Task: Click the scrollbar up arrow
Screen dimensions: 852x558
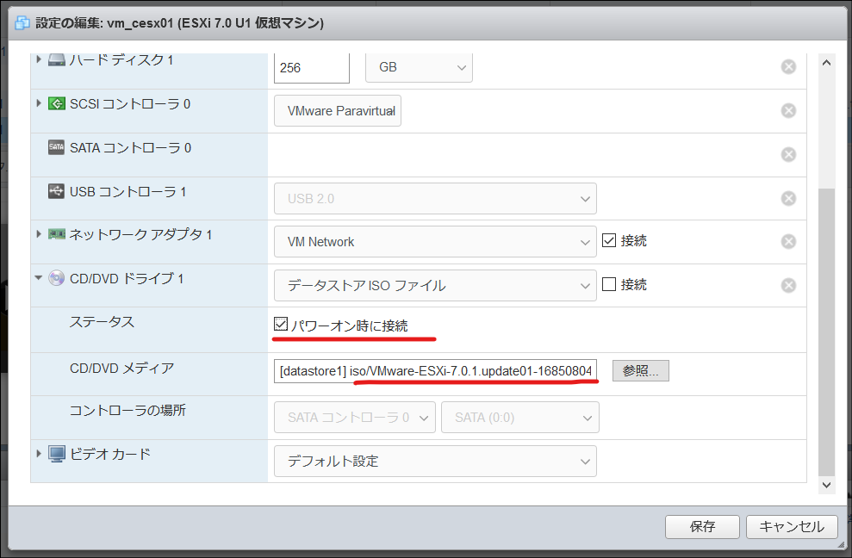Action: coord(826,63)
